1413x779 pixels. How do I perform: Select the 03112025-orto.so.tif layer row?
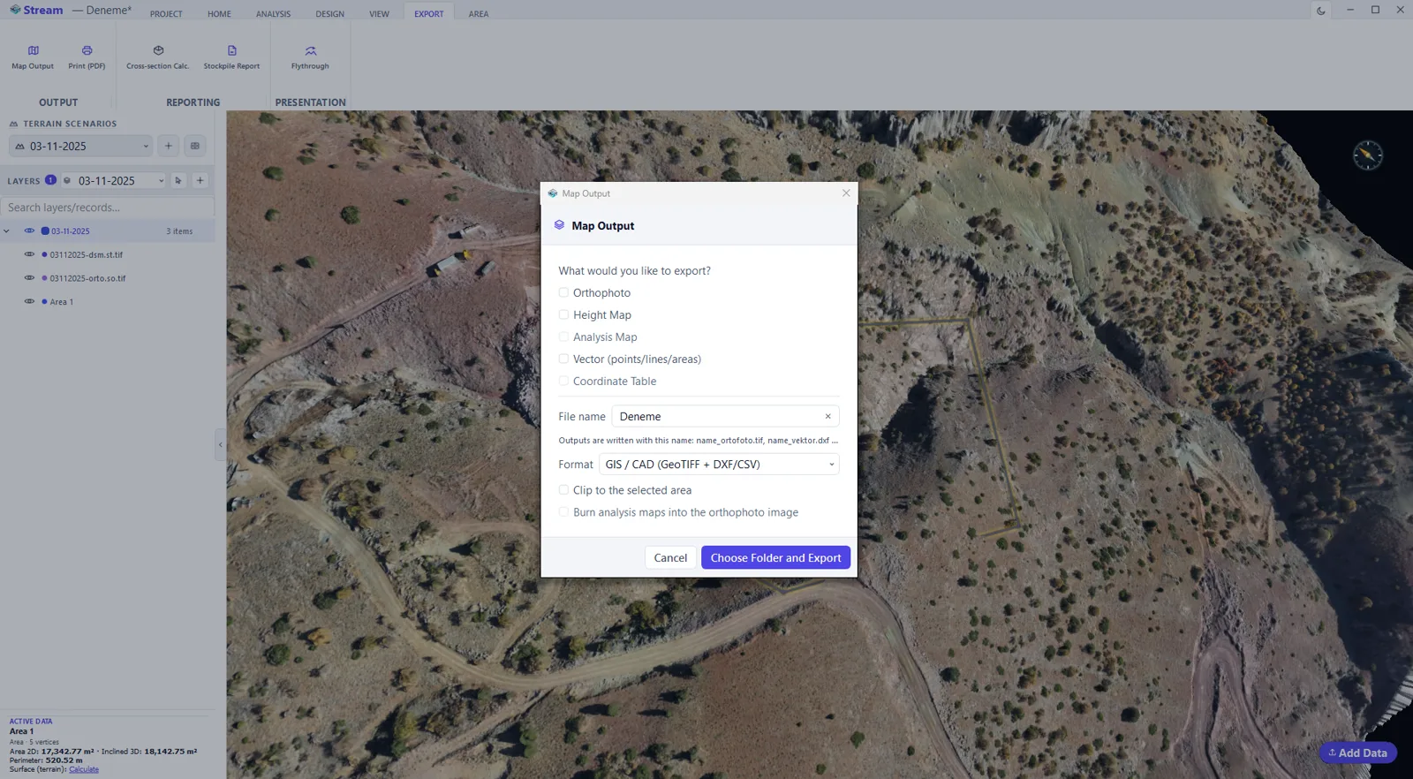108,278
